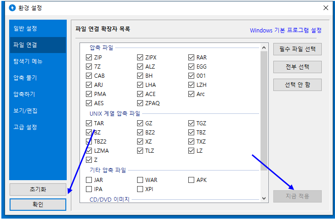Uncheck the ZPAQ extension
This screenshot has height=219, width=335.
(140, 103)
